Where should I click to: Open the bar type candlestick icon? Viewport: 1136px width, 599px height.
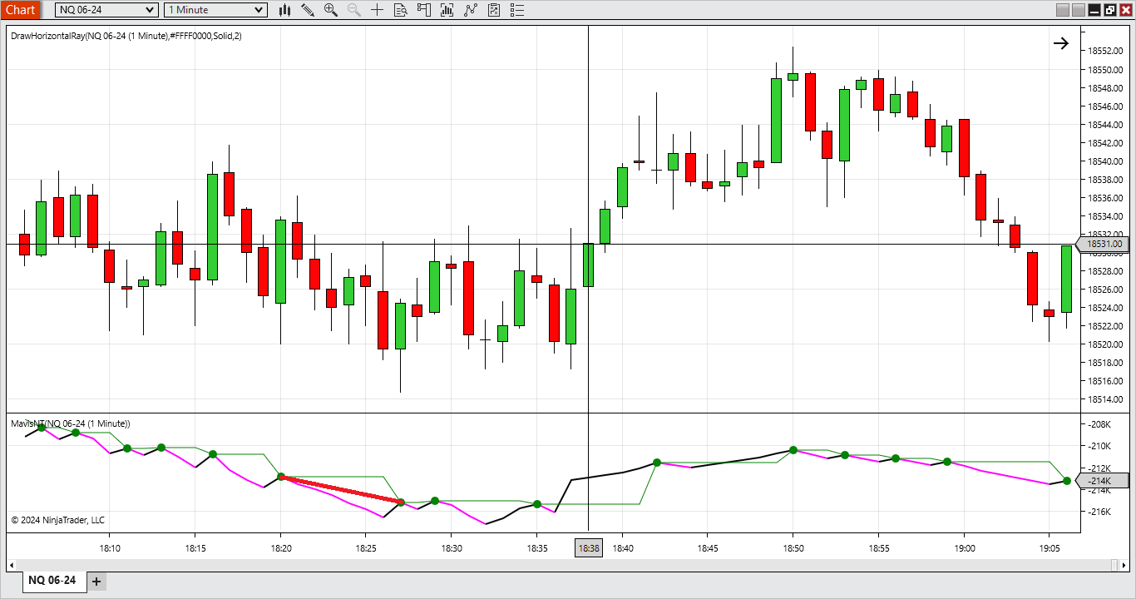click(x=284, y=10)
